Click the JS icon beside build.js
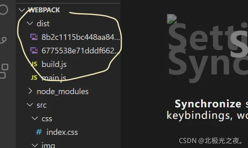Screen dimensions: 248x148 click(34, 64)
